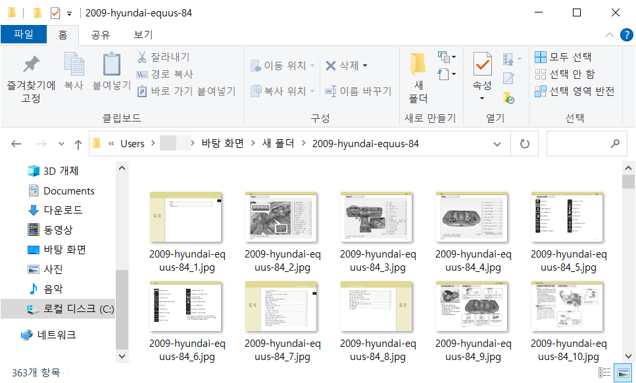The width and height of the screenshot is (636, 383).
Task: Select 2009-hyundai-equus-84_4.jpg thumbnail
Action: [x=472, y=217]
